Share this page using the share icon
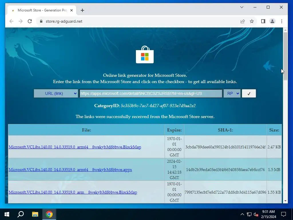The height and width of the screenshot is (220, 293). point(243,21)
